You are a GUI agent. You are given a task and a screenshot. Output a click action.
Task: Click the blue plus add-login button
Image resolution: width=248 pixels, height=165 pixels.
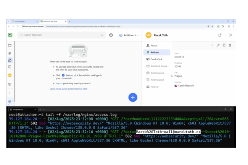click(x=133, y=98)
